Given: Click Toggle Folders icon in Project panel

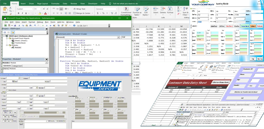Looking at the screenshot, I should pyautogui.click(x=13, y=32).
